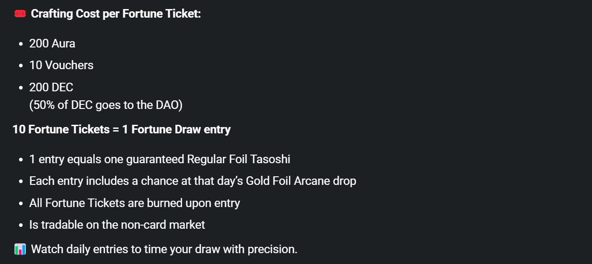The image size is (592, 264).
Task: Click the bullet before Each entry includes
Action: 21,182
